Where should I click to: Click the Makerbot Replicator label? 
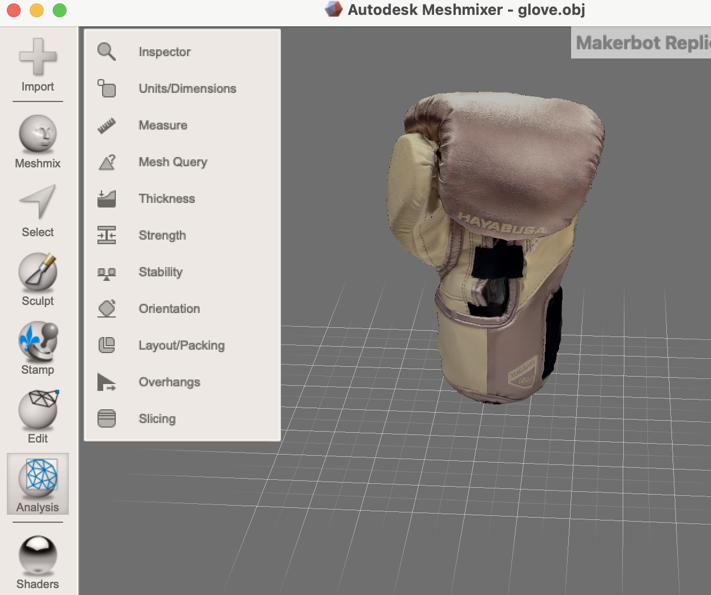click(640, 43)
